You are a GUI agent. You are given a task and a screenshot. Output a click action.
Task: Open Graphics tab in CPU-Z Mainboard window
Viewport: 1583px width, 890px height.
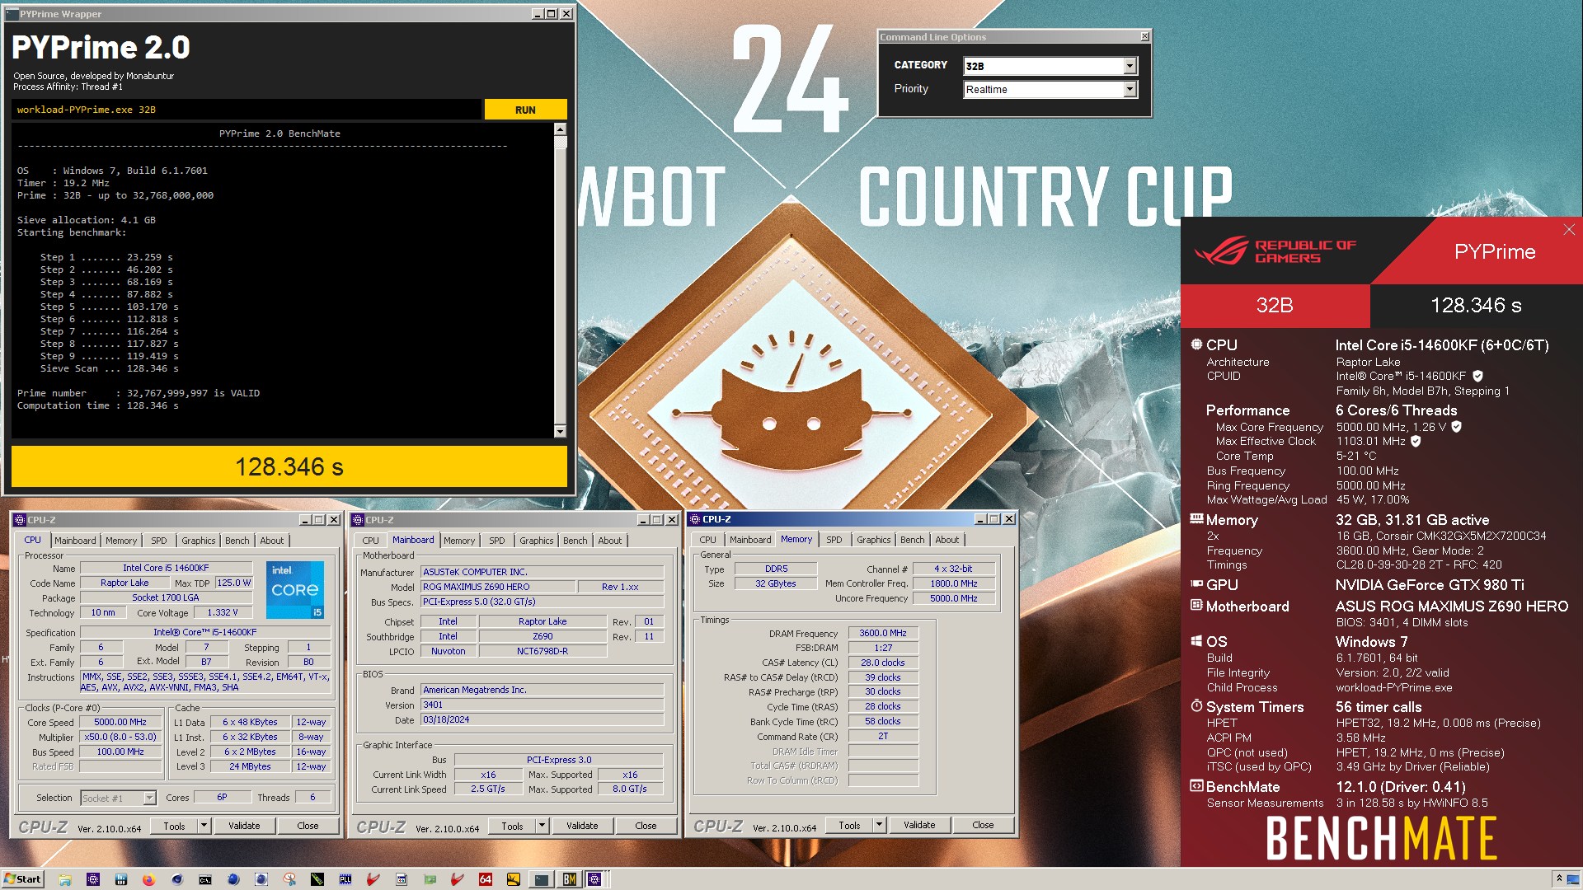pyautogui.click(x=537, y=541)
